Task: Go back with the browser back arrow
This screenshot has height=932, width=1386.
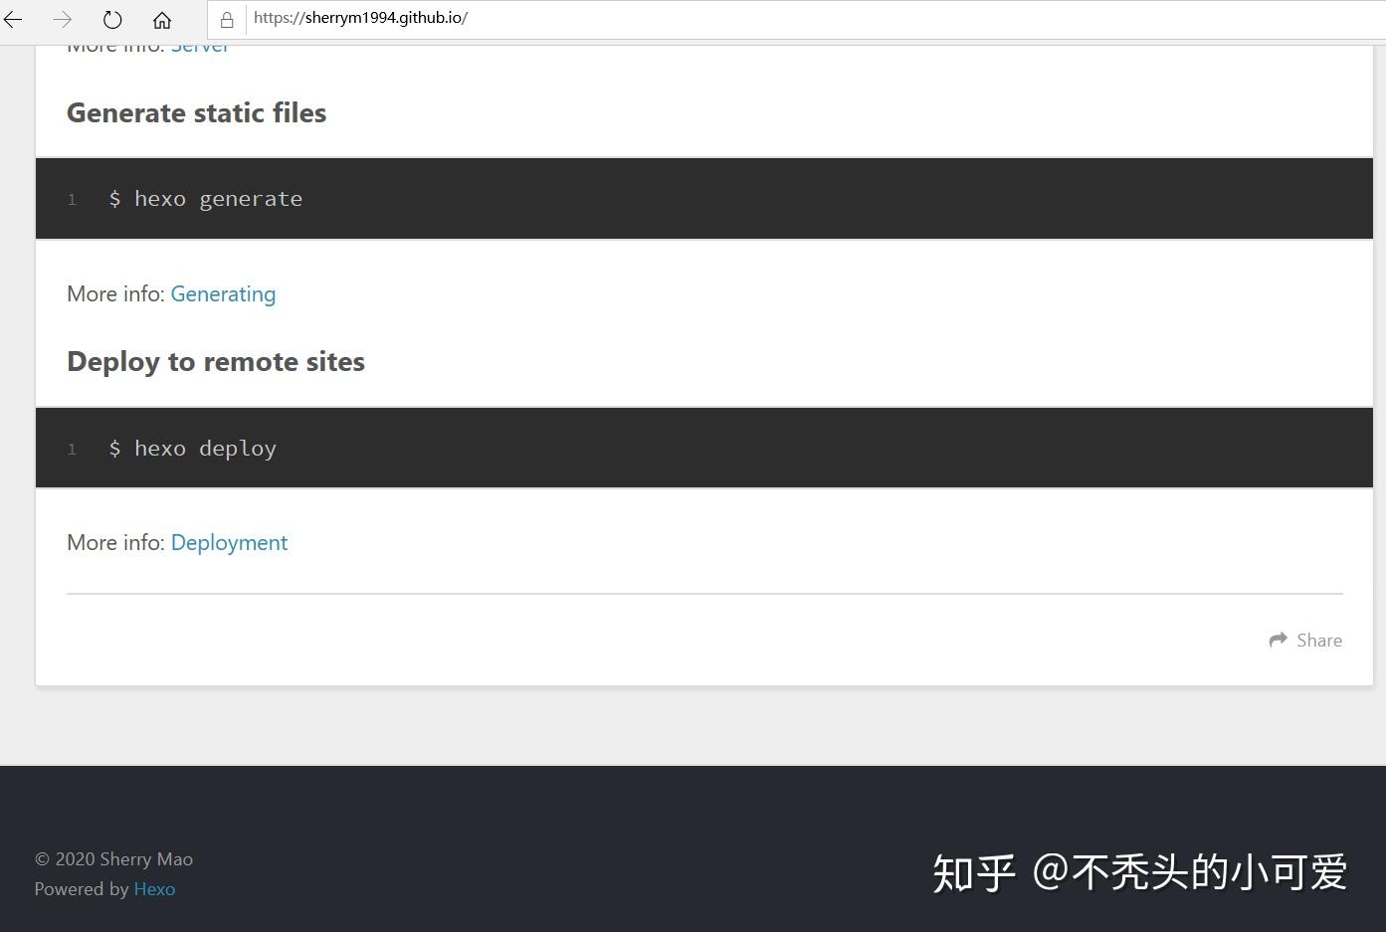Action: click(13, 19)
